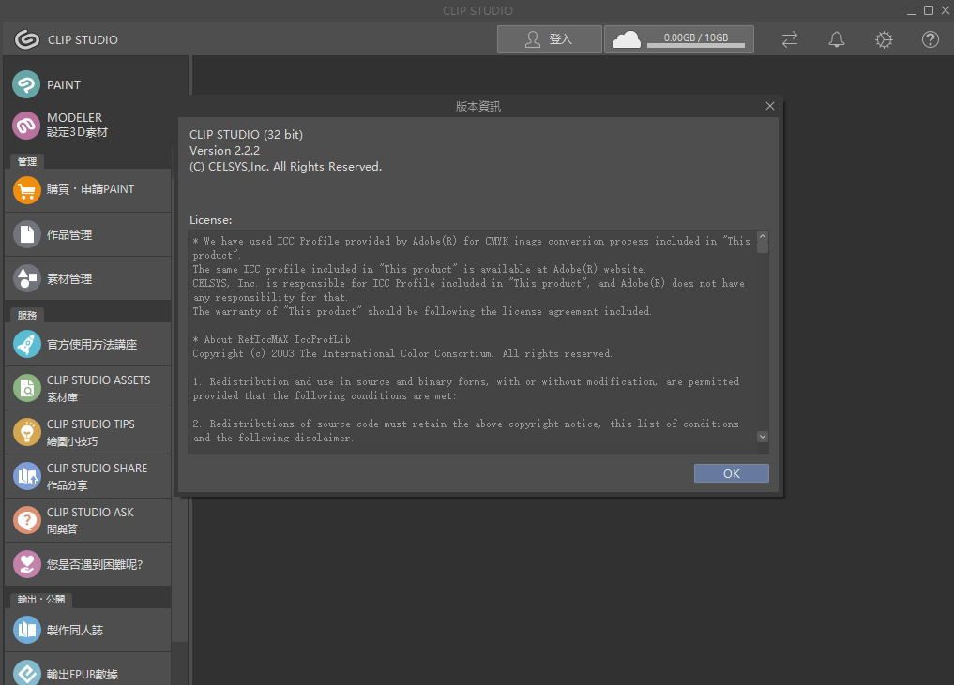Click the 版本資訊 dialog title
The height and width of the screenshot is (685, 954).
pos(477,107)
